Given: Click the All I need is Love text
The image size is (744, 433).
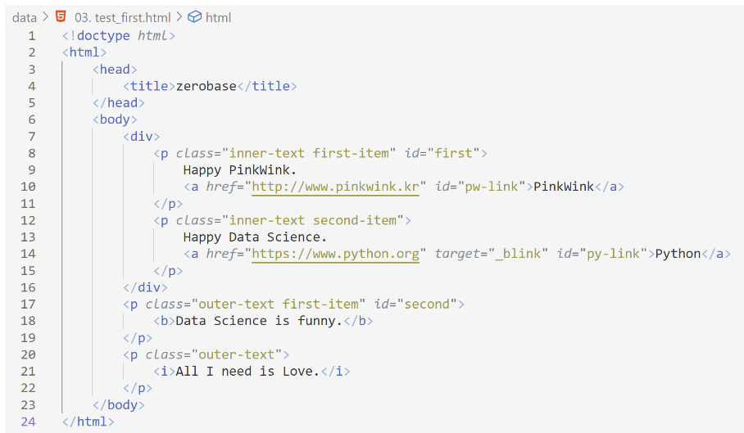Looking at the screenshot, I should [x=247, y=372].
